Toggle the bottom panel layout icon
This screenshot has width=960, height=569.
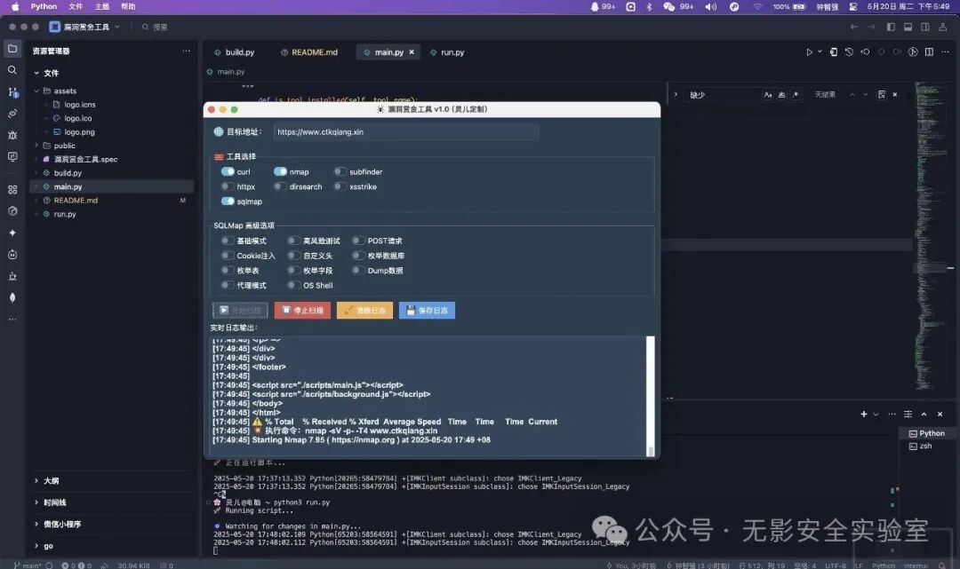[908, 27]
